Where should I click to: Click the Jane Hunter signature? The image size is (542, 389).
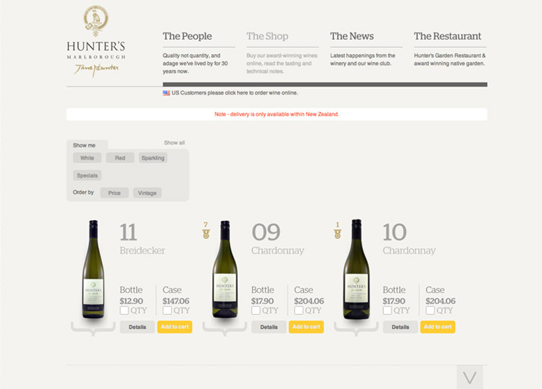point(96,69)
